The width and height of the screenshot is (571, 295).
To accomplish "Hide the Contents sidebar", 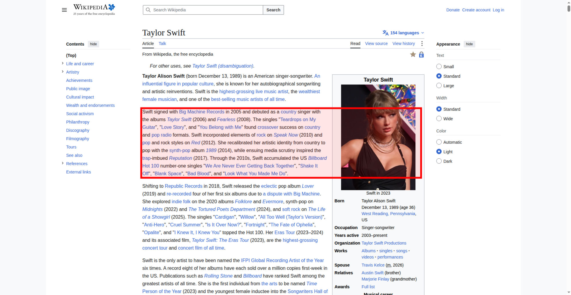I will click(x=93, y=44).
